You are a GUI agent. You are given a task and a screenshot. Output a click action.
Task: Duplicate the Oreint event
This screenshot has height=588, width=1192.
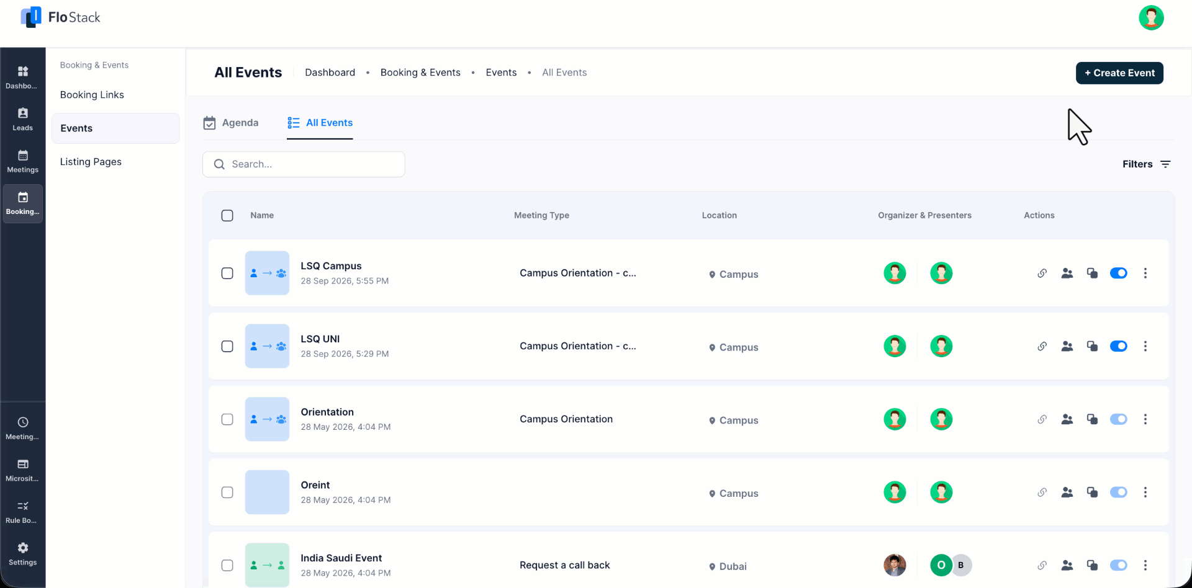(x=1092, y=492)
